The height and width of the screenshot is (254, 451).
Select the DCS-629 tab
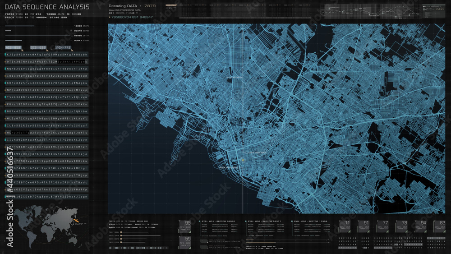point(38,47)
